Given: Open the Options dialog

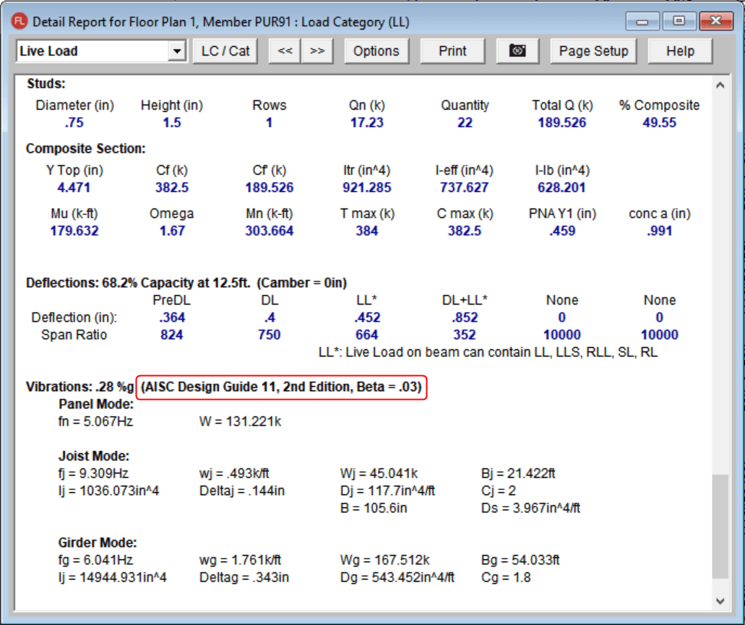Looking at the screenshot, I should [376, 51].
